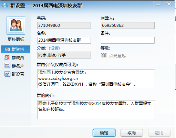
Task: Open the 群设置 settings icon
Action: pyautogui.click(x=7, y=74)
